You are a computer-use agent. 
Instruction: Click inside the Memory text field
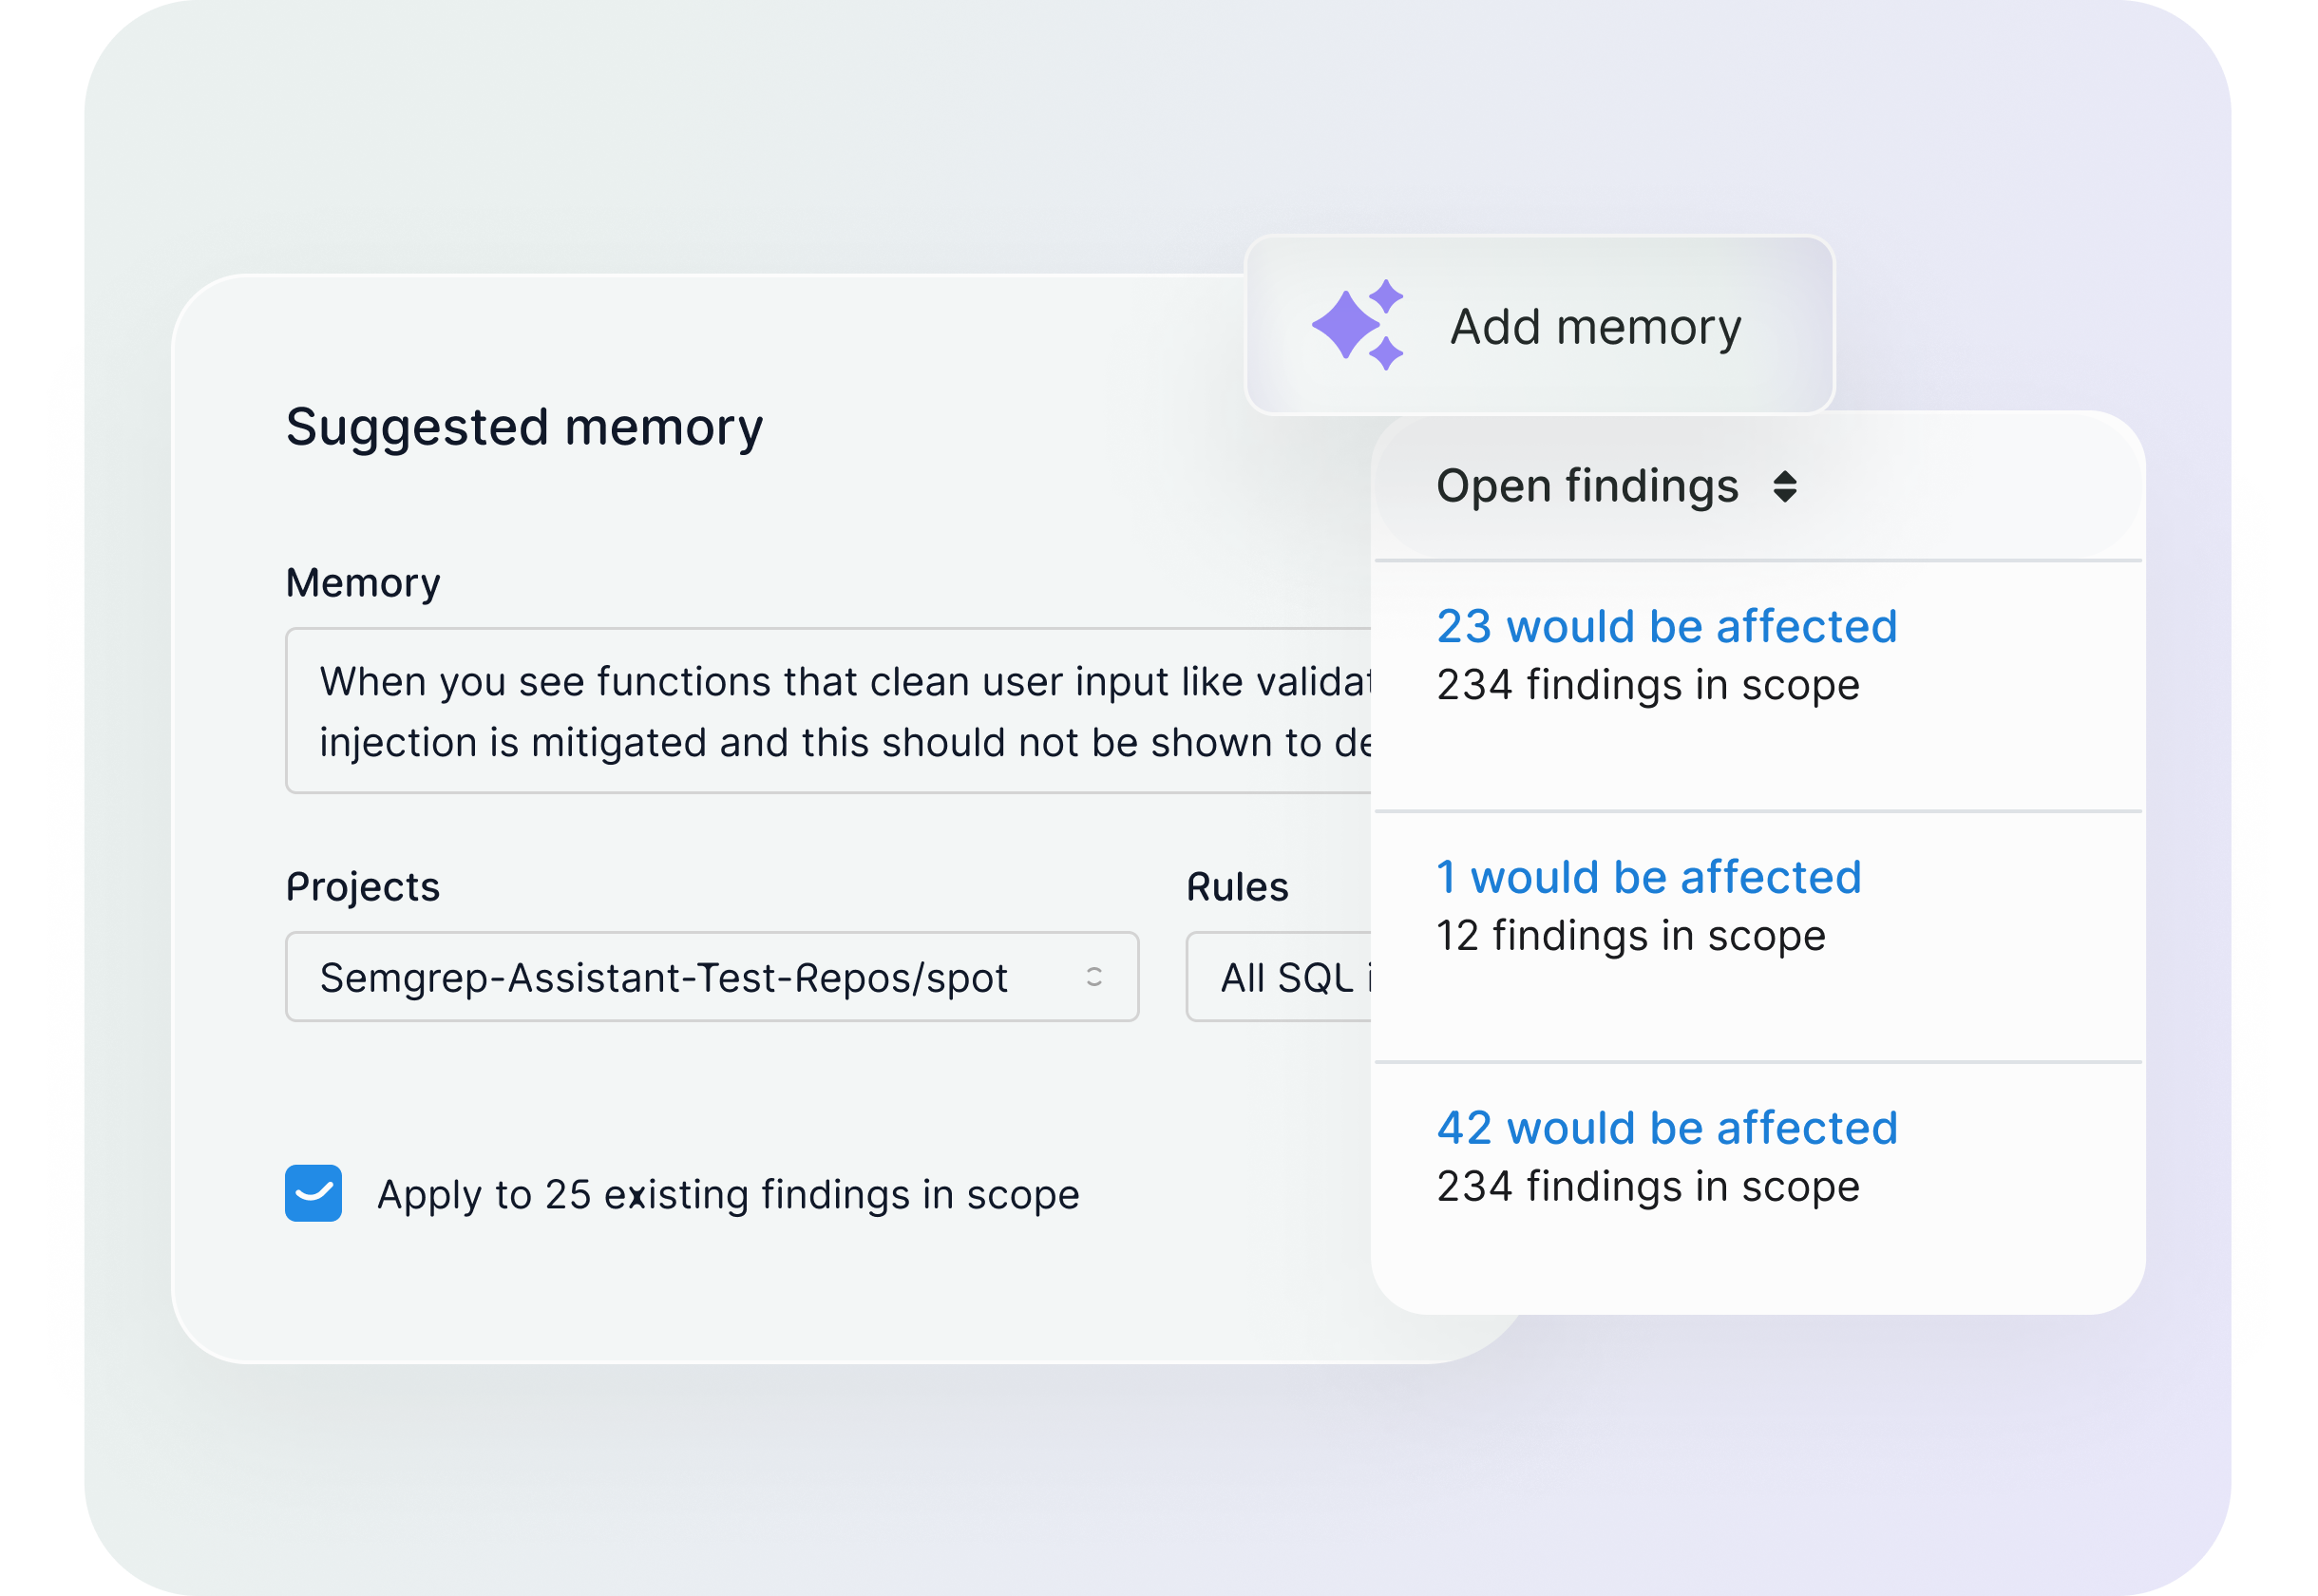830,711
